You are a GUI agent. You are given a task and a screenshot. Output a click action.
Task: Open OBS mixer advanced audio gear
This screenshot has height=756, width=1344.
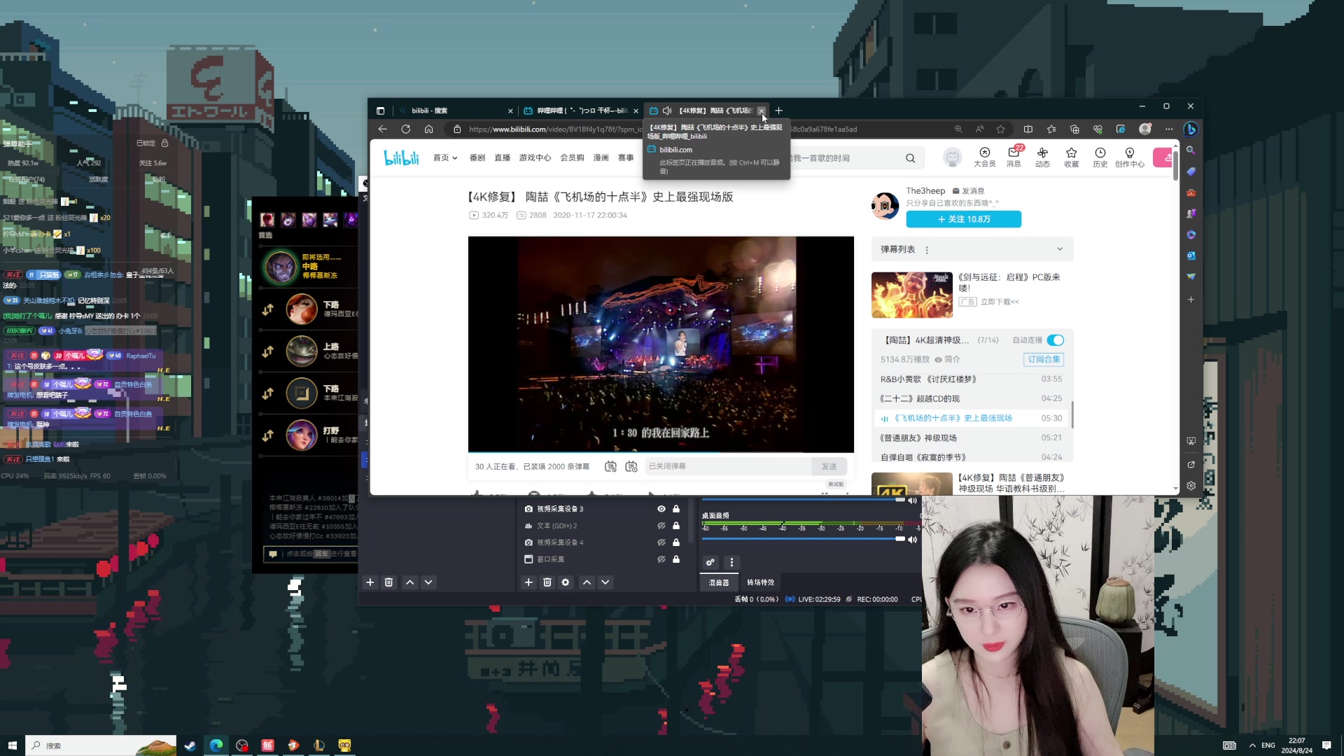click(710, 562)
